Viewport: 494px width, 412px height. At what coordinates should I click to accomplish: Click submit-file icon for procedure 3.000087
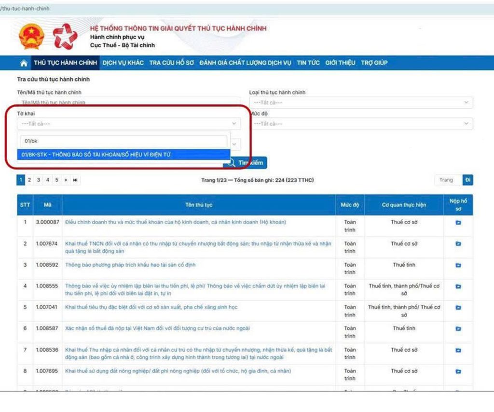pos(458,223)
